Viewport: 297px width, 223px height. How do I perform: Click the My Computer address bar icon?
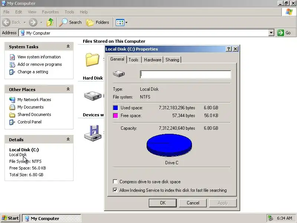coord(23,33)
